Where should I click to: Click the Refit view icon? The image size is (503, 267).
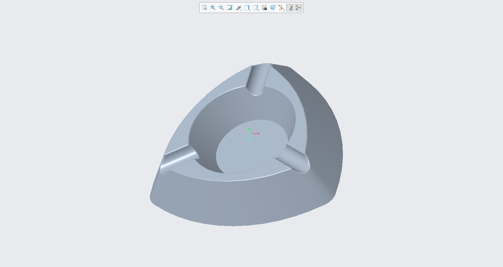click(x=204, y=7)
